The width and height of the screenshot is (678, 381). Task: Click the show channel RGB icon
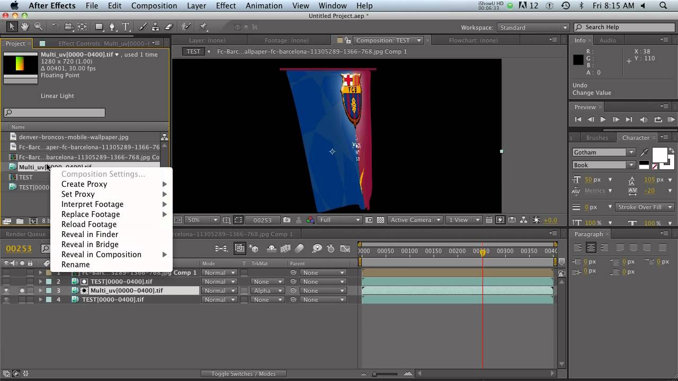[x=310, y=220]
